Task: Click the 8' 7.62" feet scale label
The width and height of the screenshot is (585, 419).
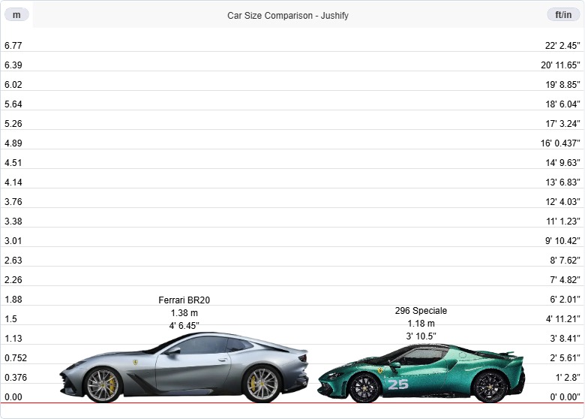Action: click(x=565, y=261)
